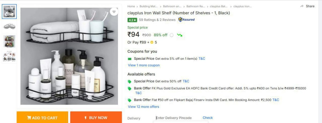Screen dimensions: 322x123
Task: Open T&C link for Bajaj Finserv offer
Action: [x=276, y=100]
